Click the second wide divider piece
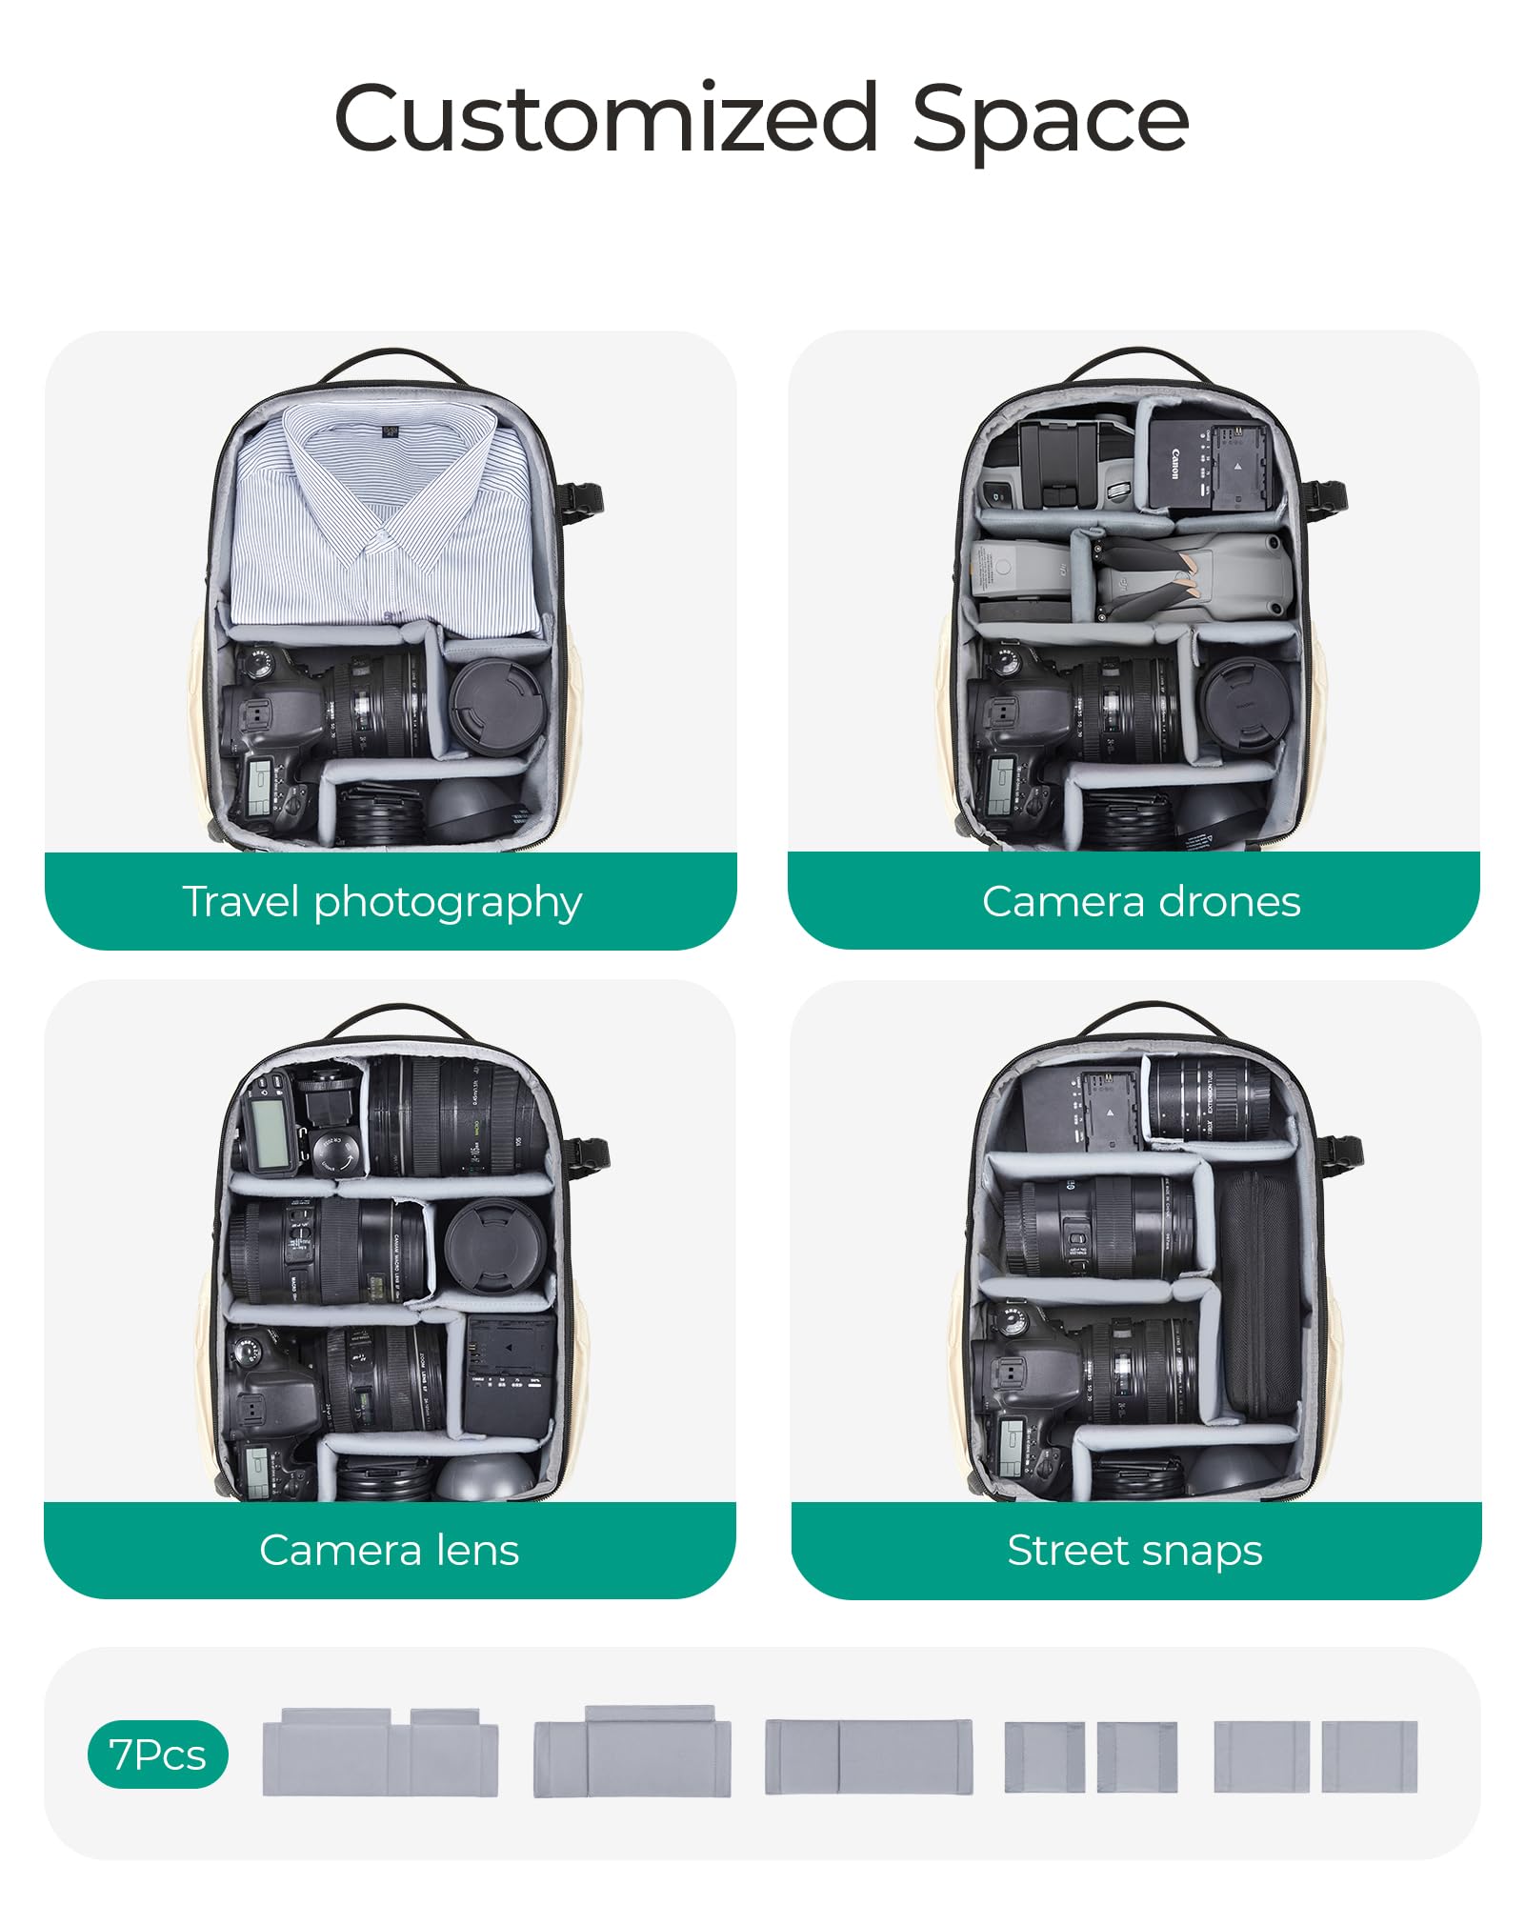Screen dimensions: 1525x1905 [632, 1752]
